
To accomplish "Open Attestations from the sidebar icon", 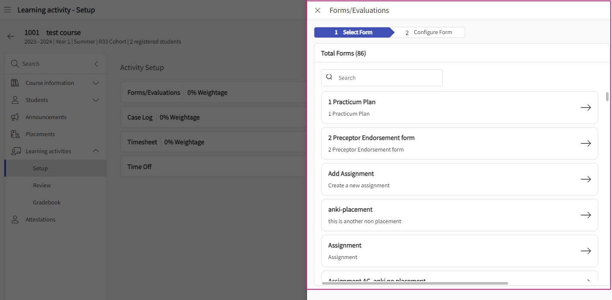I will pos(15,219).
